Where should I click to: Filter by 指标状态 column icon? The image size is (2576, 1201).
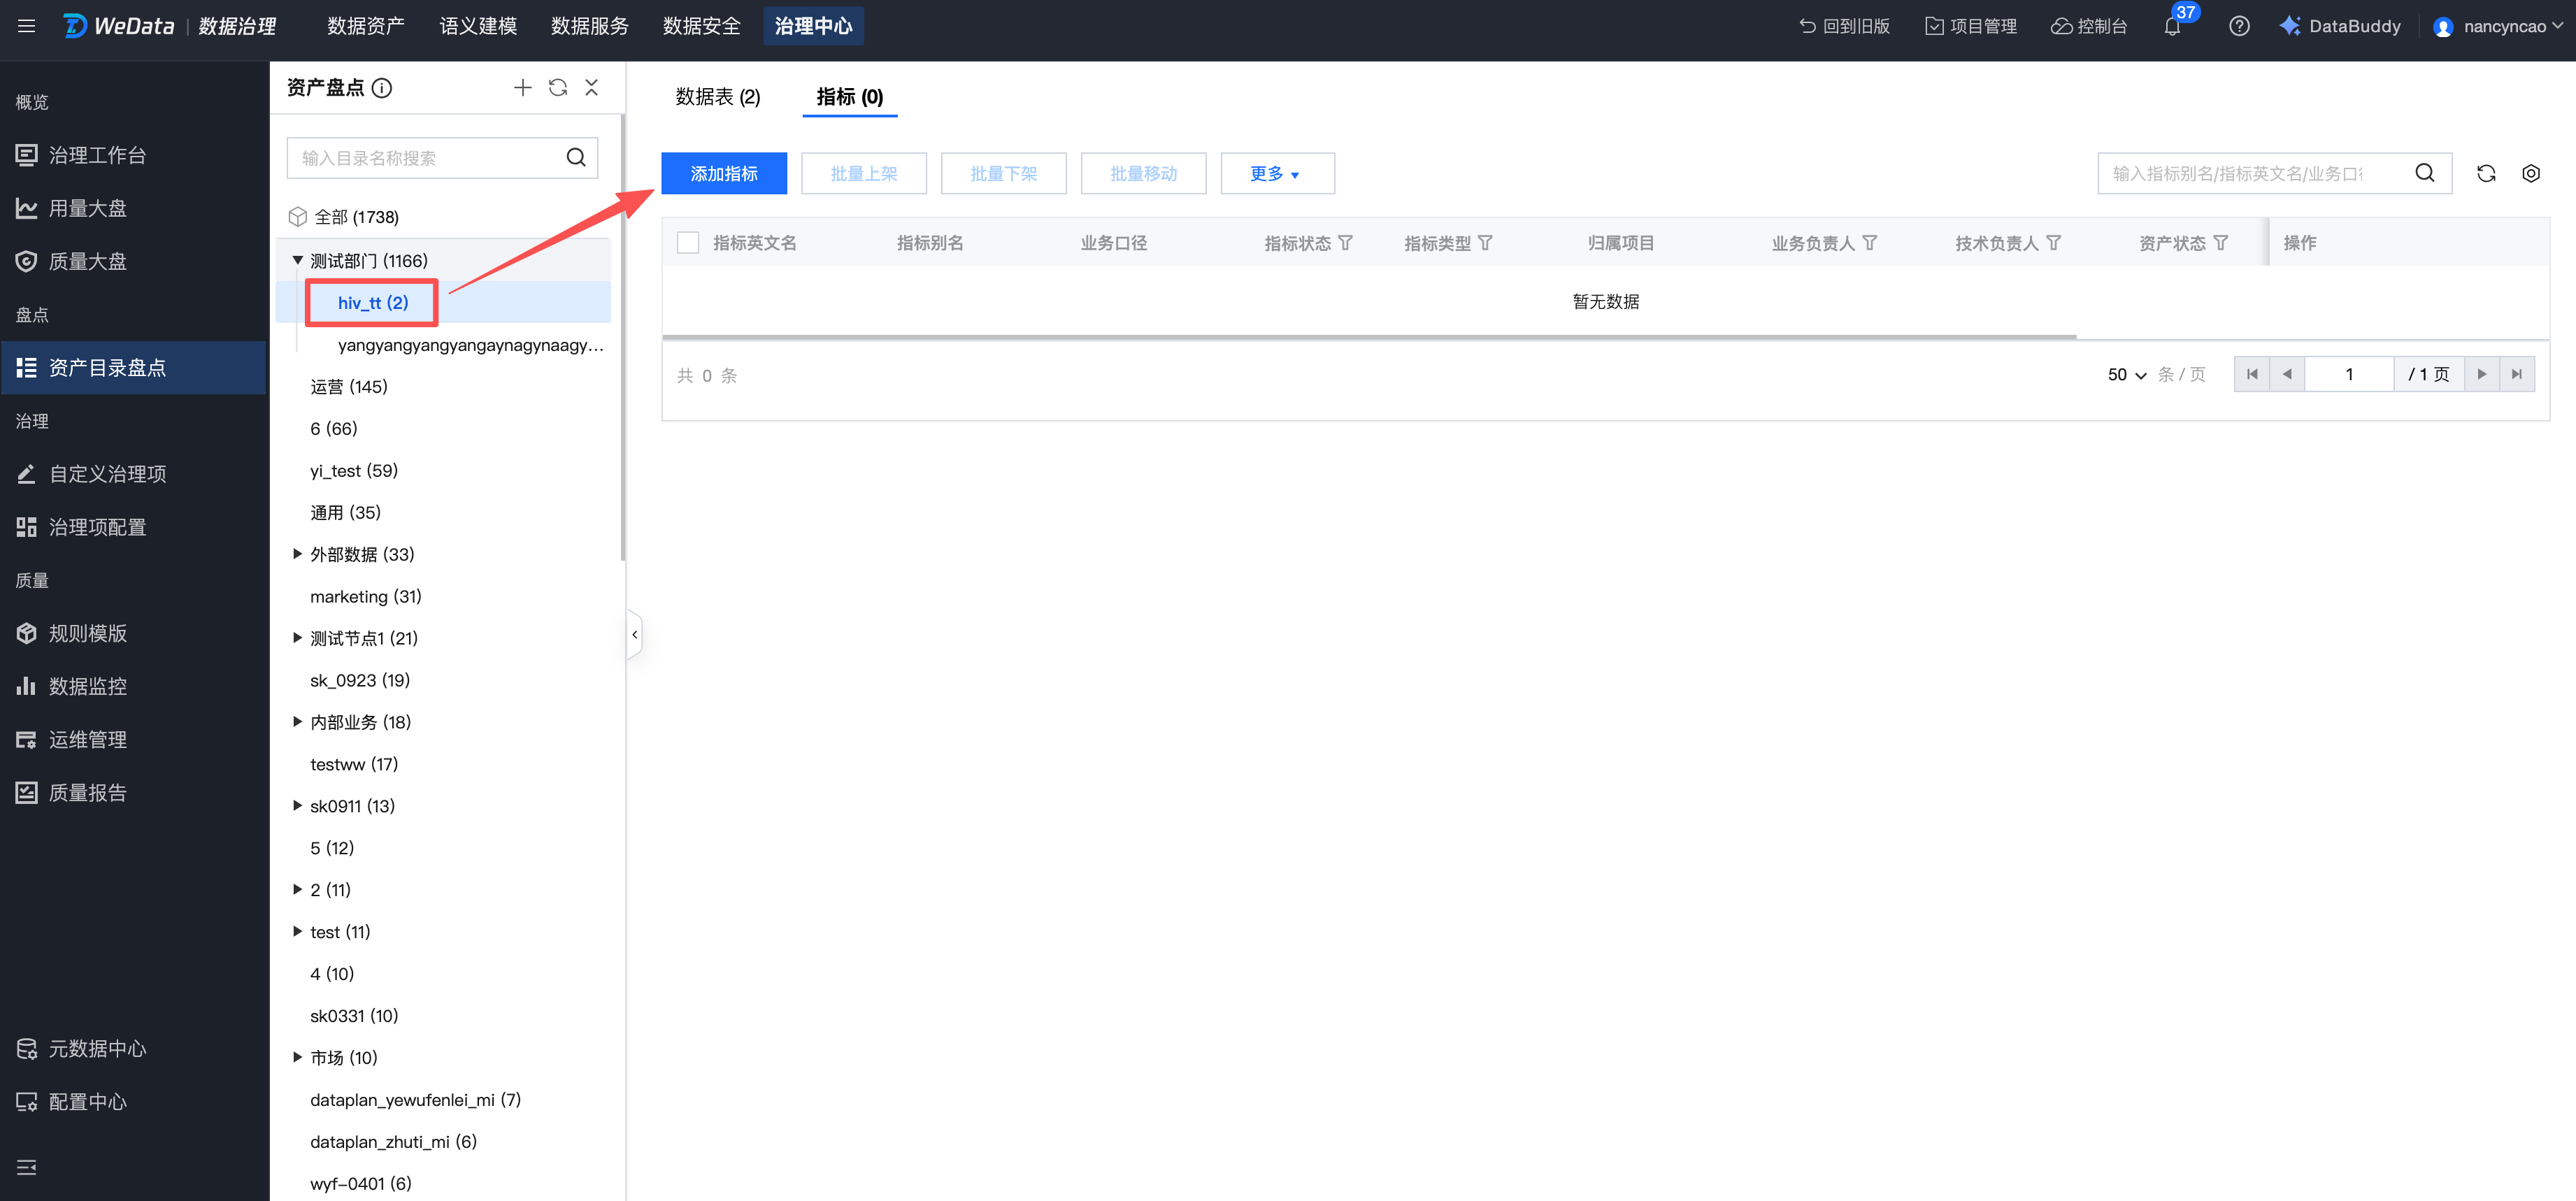(x=1345, y=243)
